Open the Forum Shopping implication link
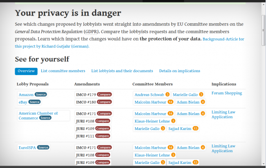Screen dimensions: 266x168 tap(227, 93)
